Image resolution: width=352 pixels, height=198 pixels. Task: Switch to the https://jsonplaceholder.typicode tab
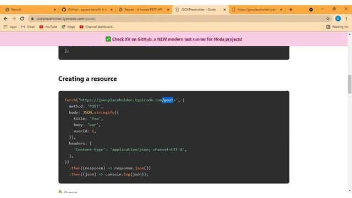tap(257, 9)
